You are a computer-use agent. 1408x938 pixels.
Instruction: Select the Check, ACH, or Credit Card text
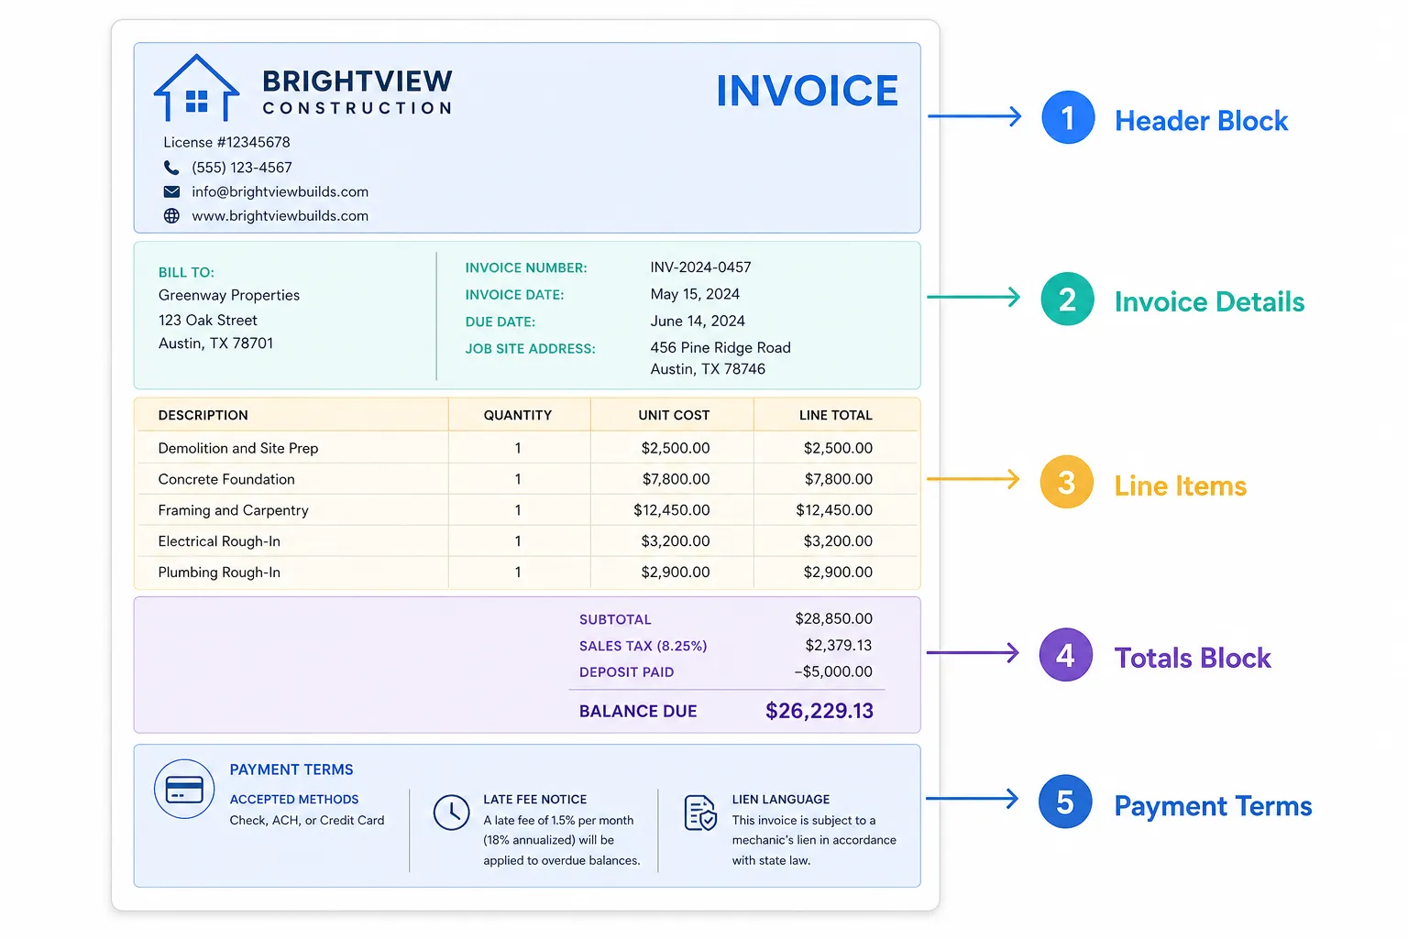[x=307, y=821]
